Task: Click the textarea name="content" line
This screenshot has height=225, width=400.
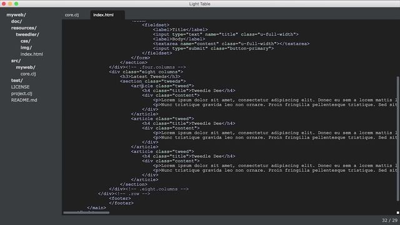Action: [231, 44]
